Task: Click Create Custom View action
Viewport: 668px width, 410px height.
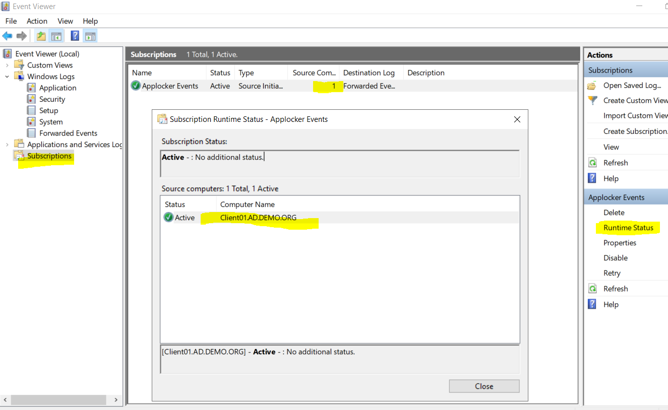Action: pyautogui.click(x=635, y=100)
